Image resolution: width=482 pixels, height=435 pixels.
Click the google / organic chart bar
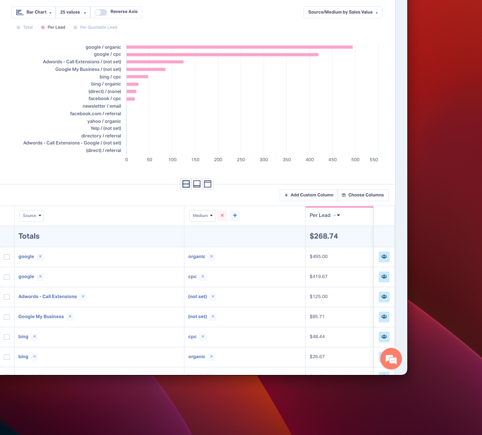point(240,47)
